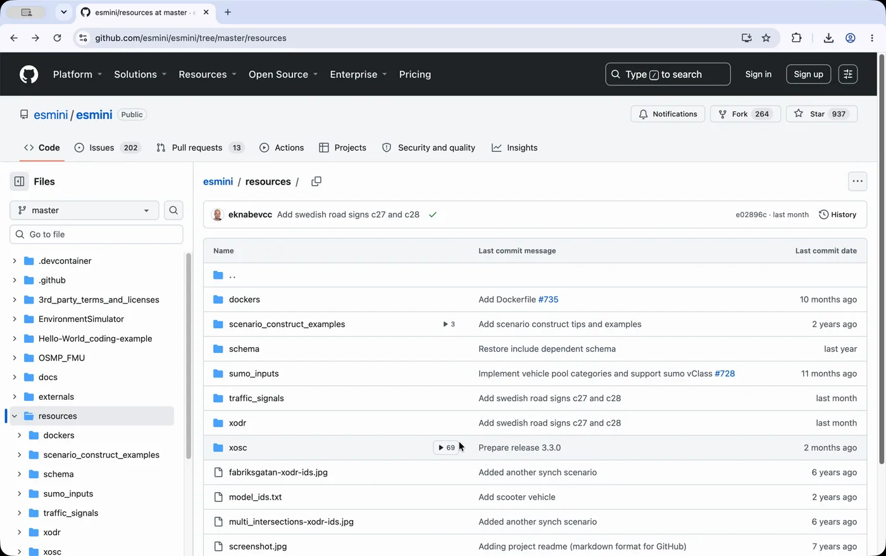Open a new browser tab

coord(228,12)
